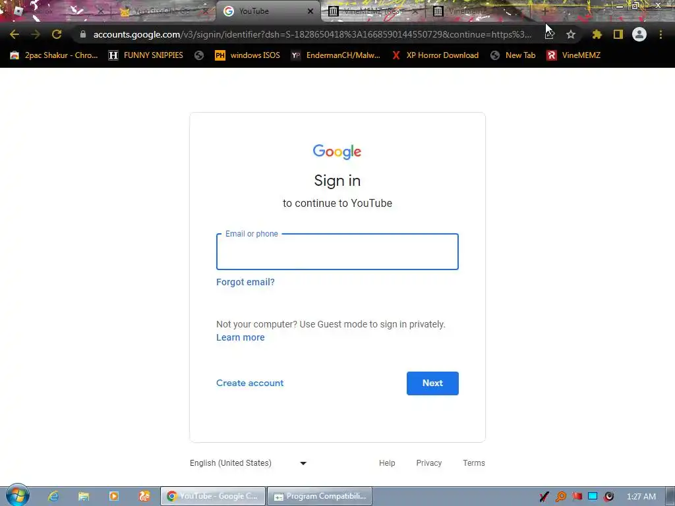
Task: Open the VineMEMZ bookmark
Action: tap(573, 55)
